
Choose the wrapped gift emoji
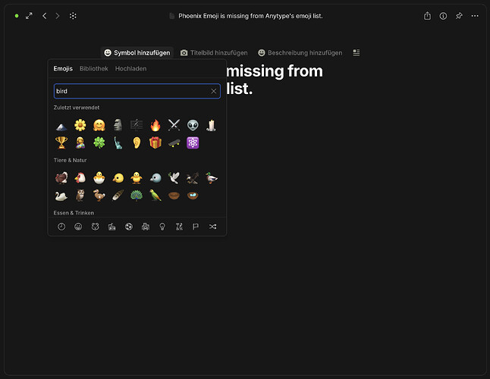pyautogui.click(x=155, y=143)
